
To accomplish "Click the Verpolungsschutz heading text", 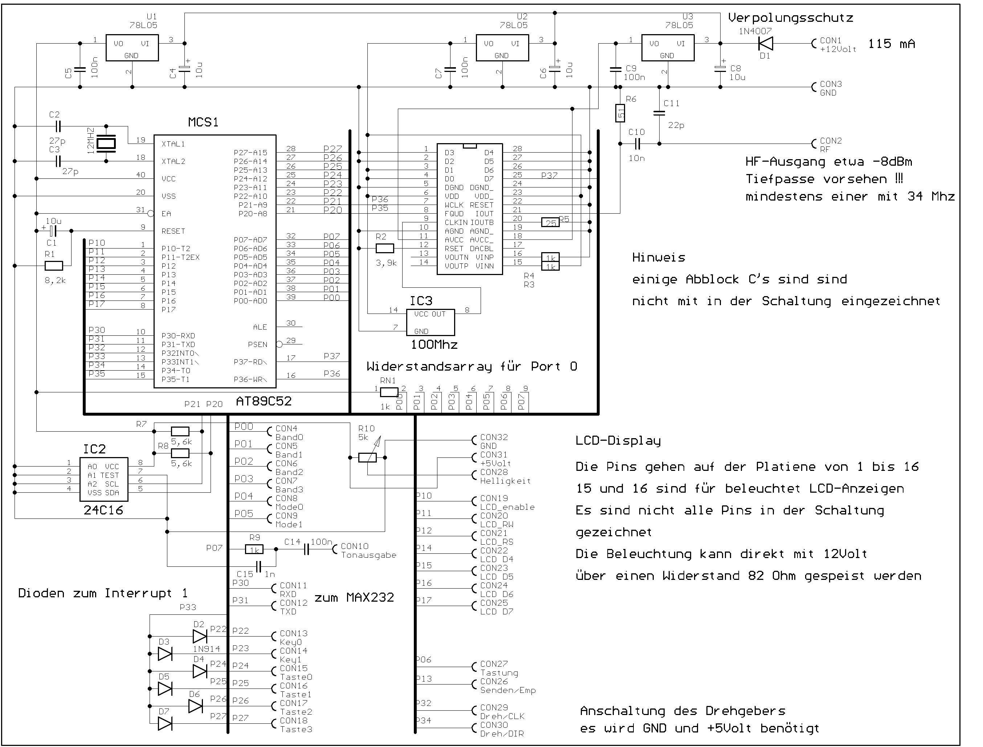I will pyautogui.click(x=791, y=18).
